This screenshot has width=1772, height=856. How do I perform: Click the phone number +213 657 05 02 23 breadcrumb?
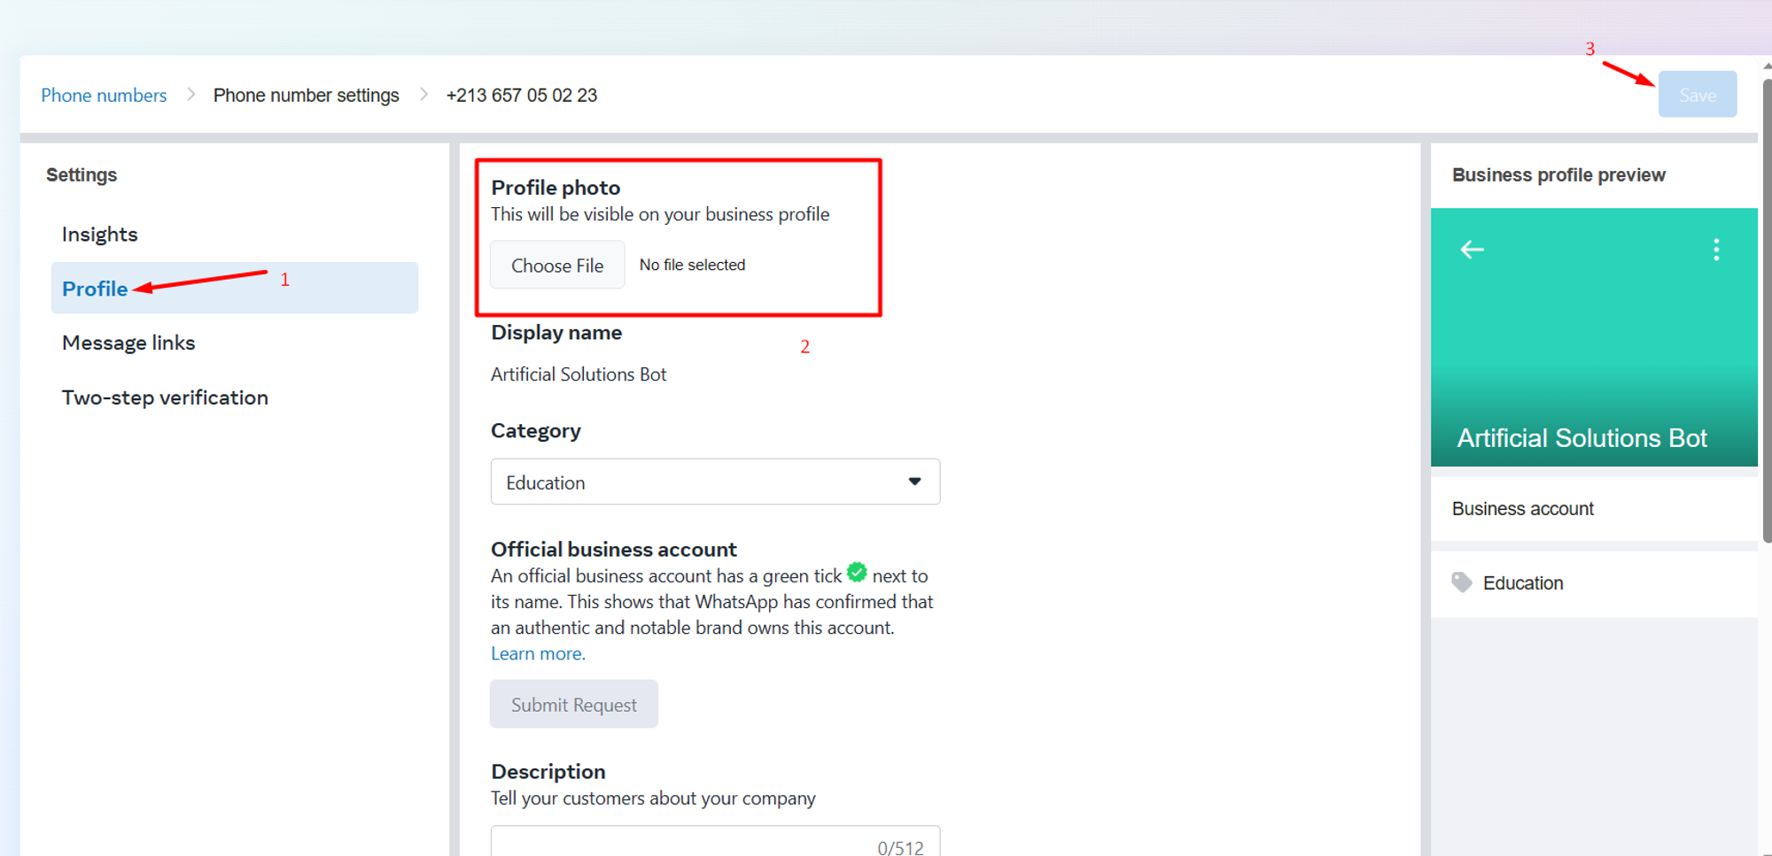[x=522, y=96]
